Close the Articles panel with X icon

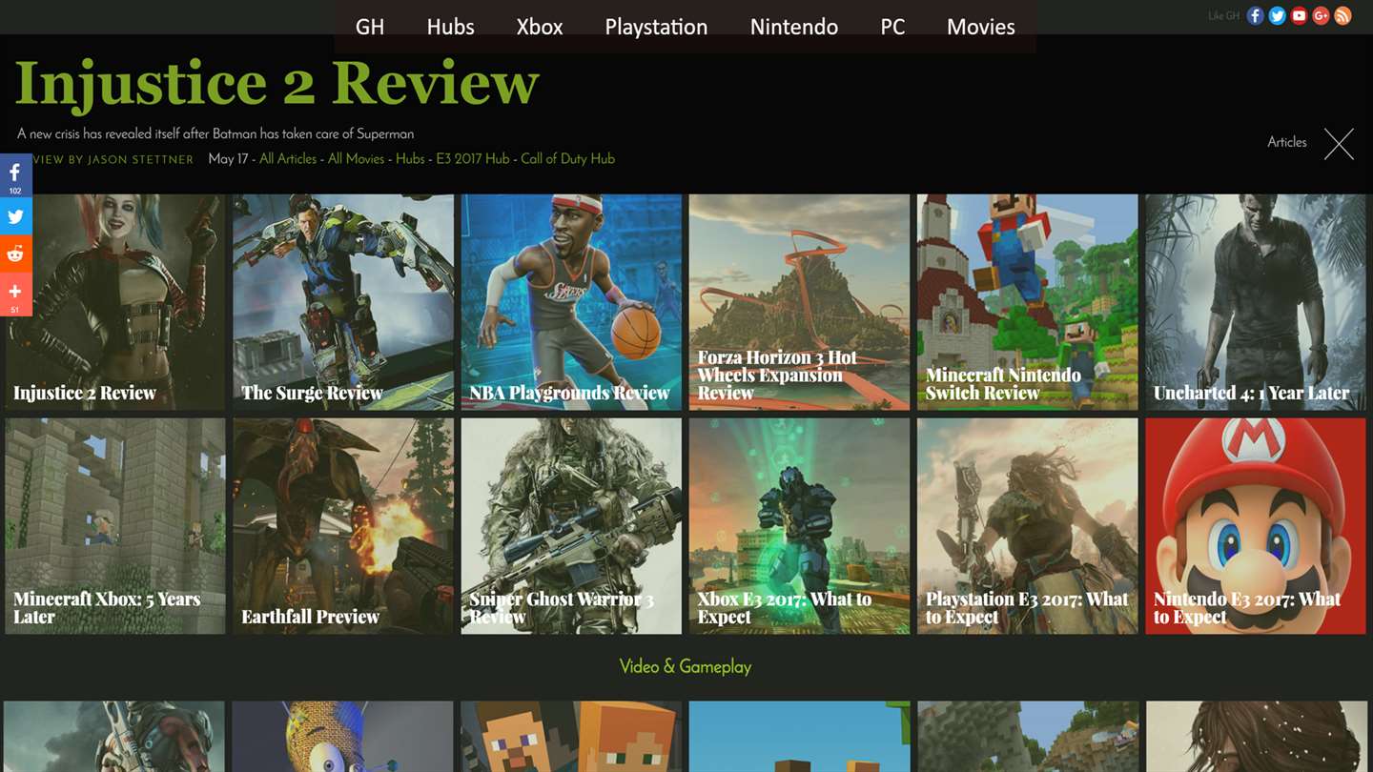point(1339,144)
